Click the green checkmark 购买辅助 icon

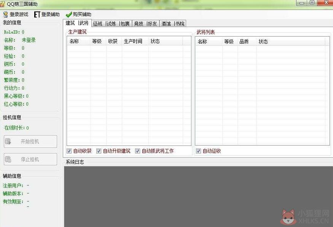coord(69,15)
